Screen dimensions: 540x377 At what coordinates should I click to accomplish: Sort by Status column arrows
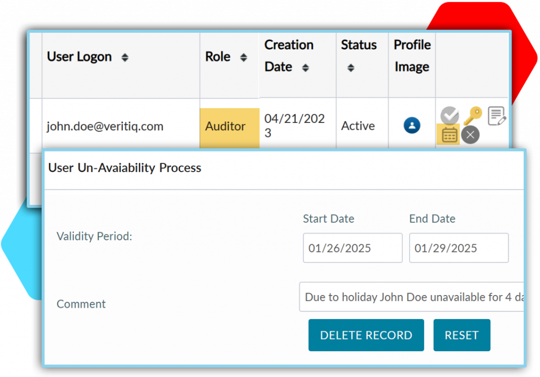pos(351,68)
